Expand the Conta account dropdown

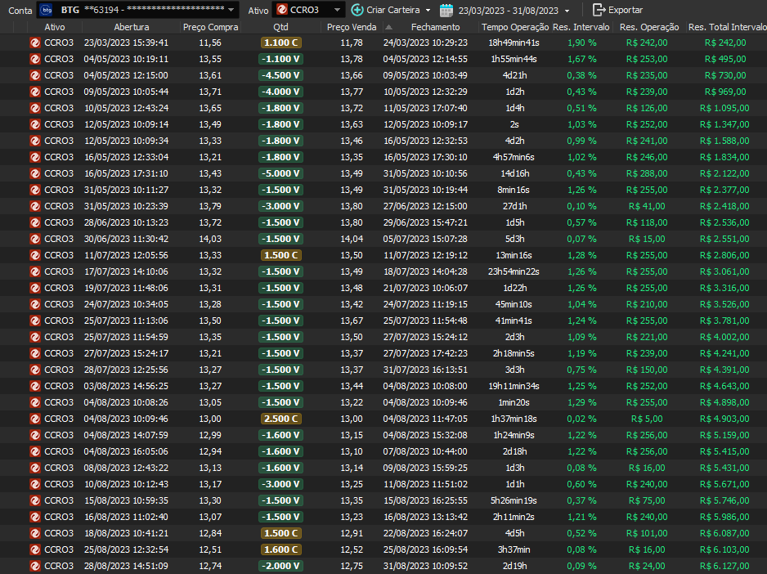pos(232,10)
